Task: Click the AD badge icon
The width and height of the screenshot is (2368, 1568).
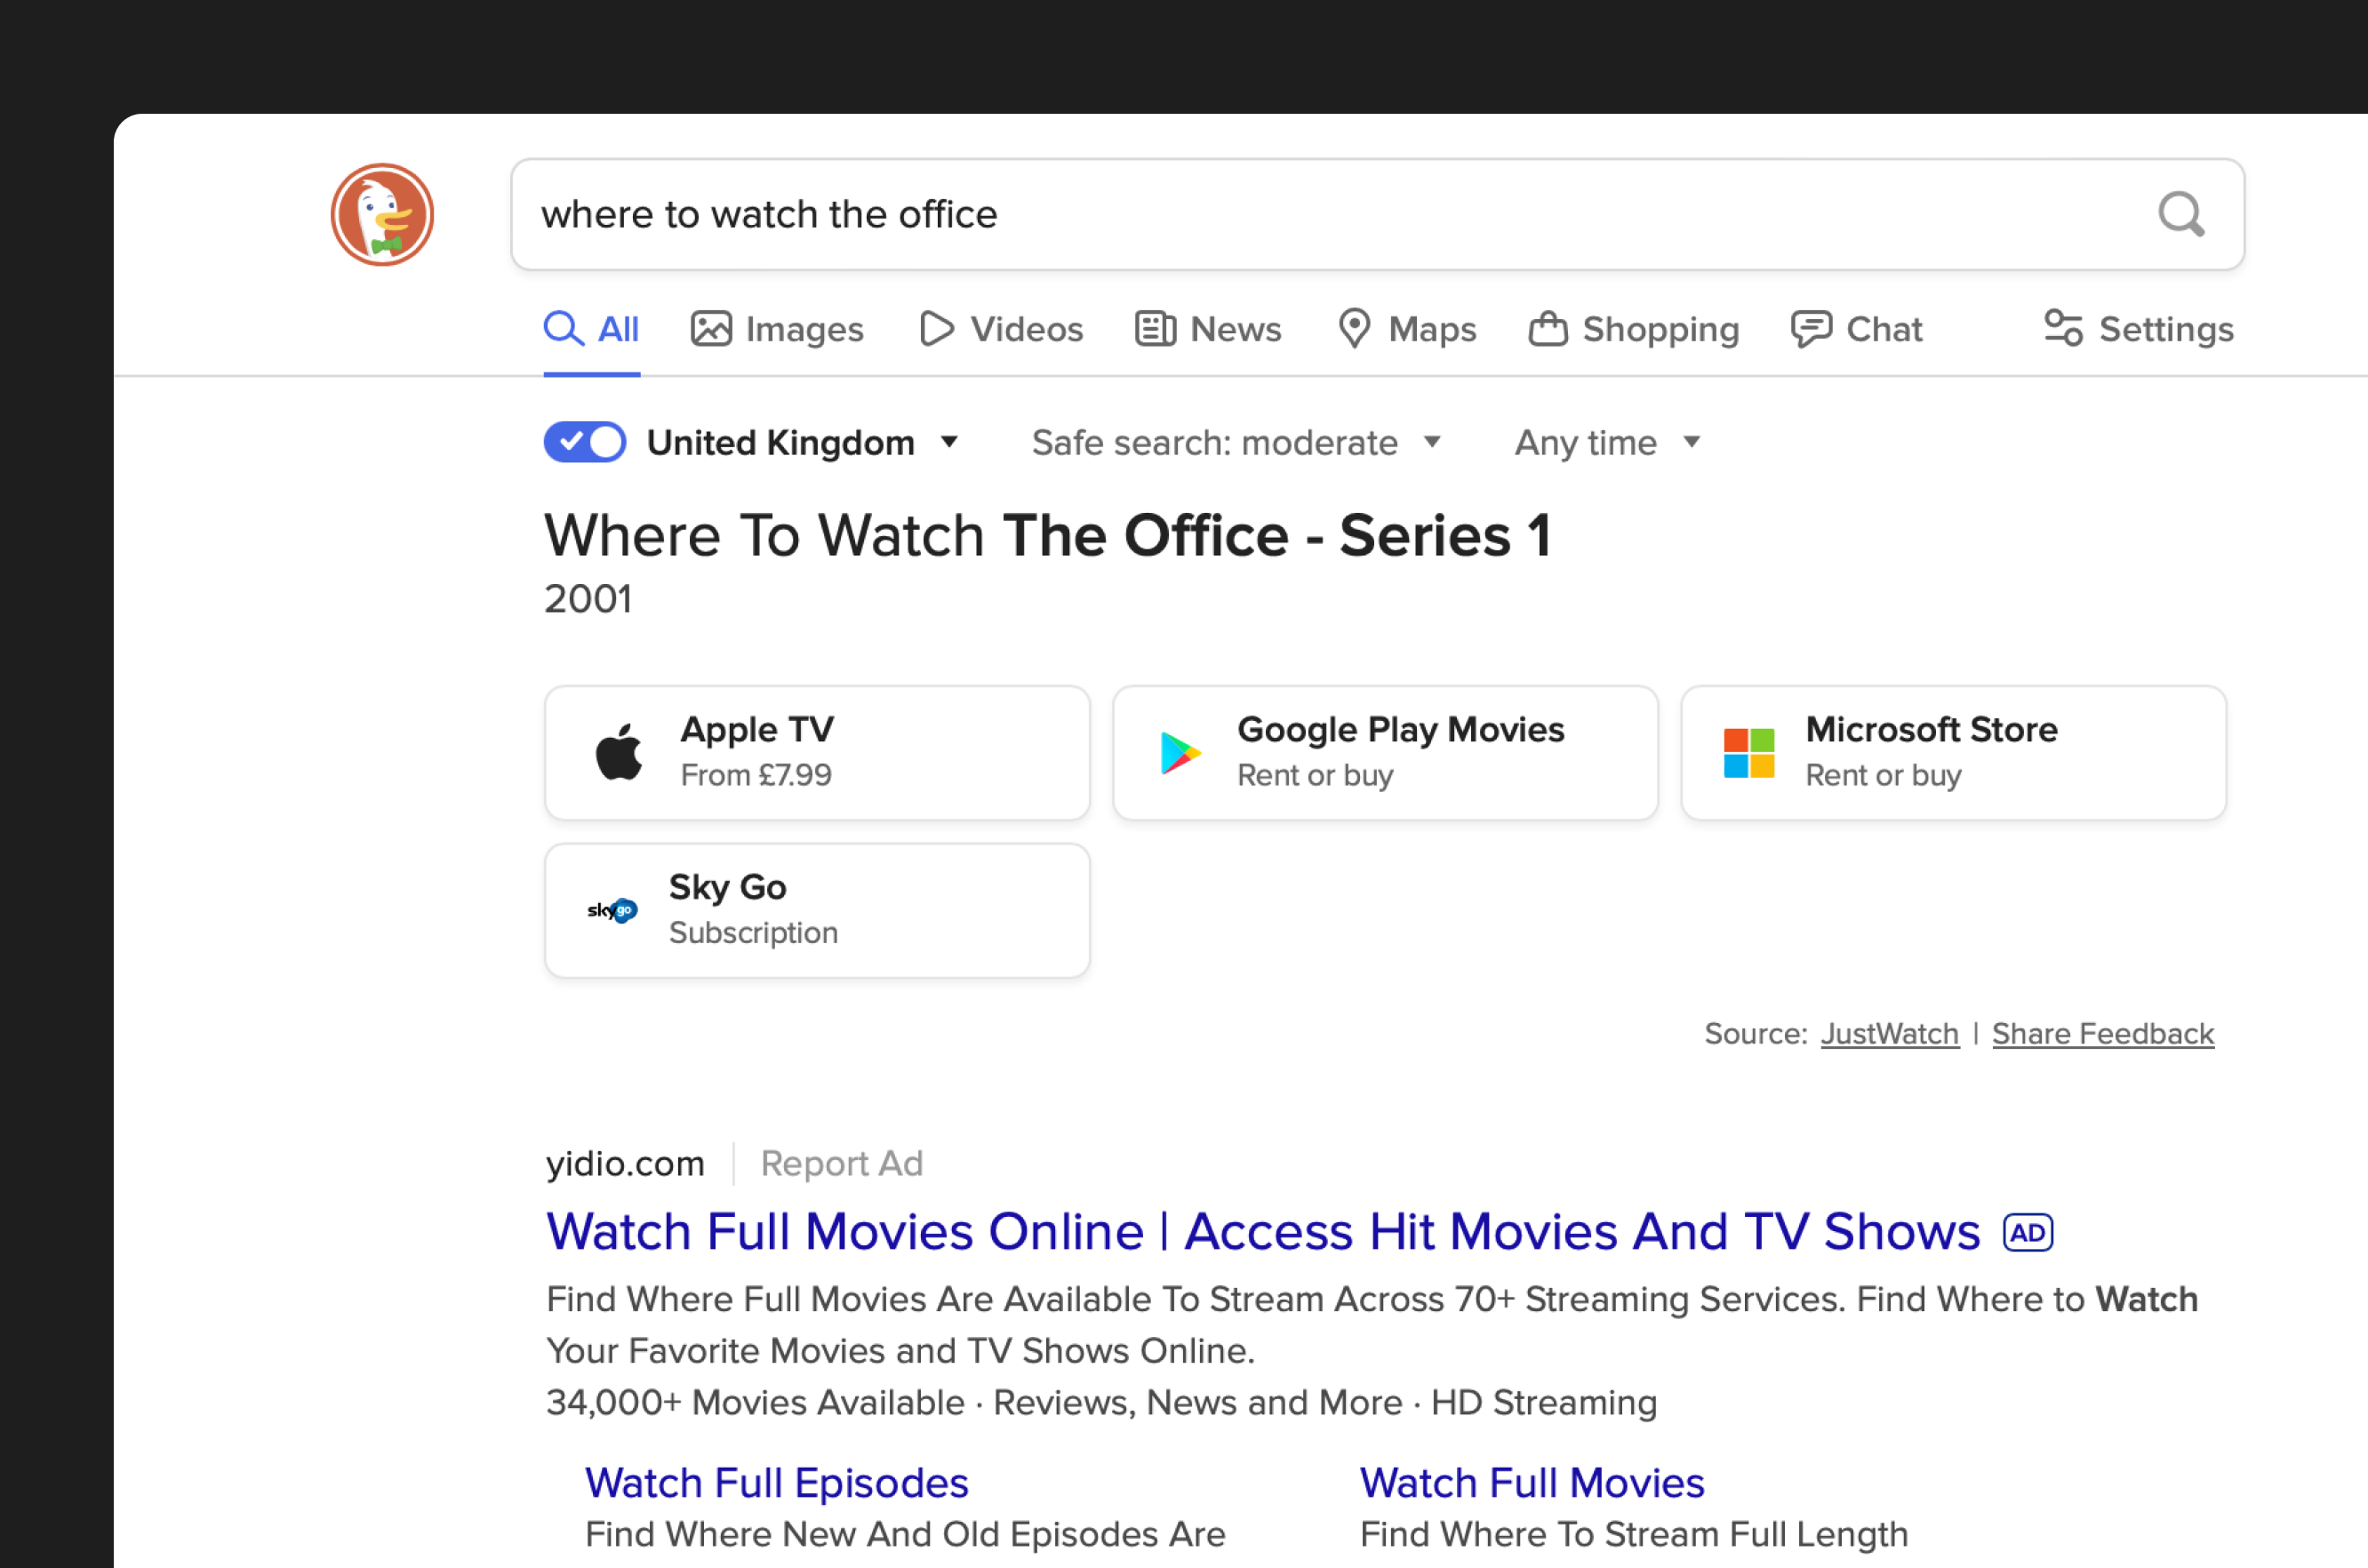Action: [2027, 1232]
